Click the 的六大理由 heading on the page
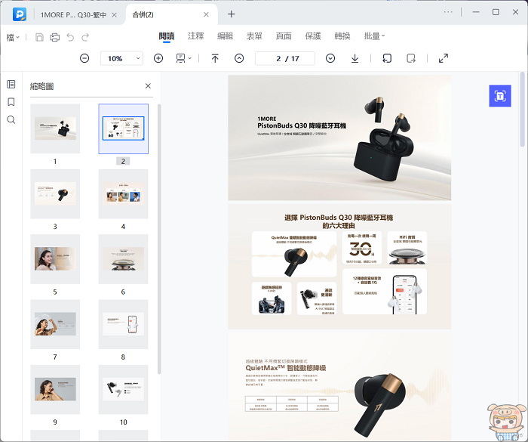The image size is (528, 442). point(339,226)
